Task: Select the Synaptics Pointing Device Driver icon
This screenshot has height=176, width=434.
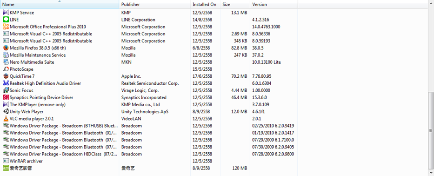Action: 6,98
